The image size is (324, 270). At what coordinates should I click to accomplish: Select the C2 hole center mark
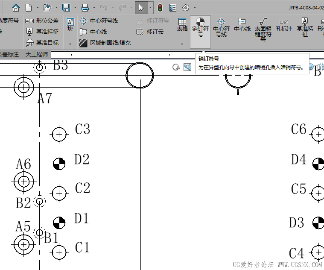tap(59, 193)
